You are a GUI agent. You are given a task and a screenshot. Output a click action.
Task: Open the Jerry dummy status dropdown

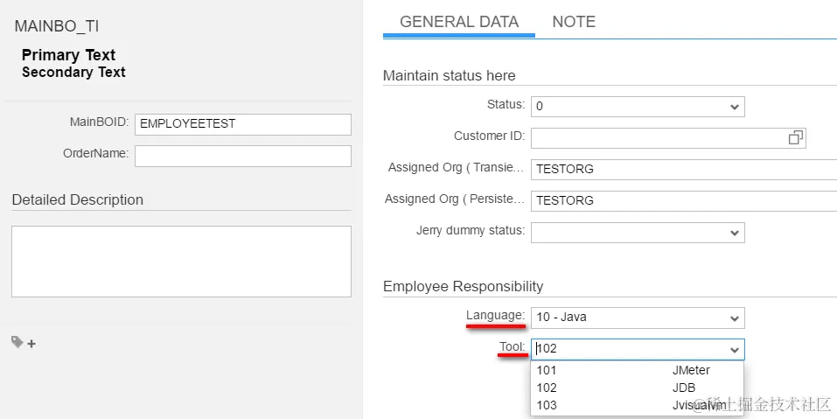[x=734, y=233]
